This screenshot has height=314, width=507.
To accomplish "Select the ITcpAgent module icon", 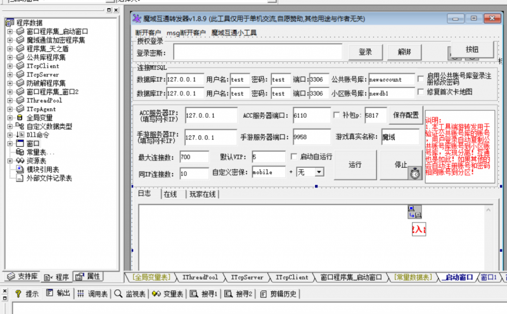I will pyautogui.click(x=20, y=109).
